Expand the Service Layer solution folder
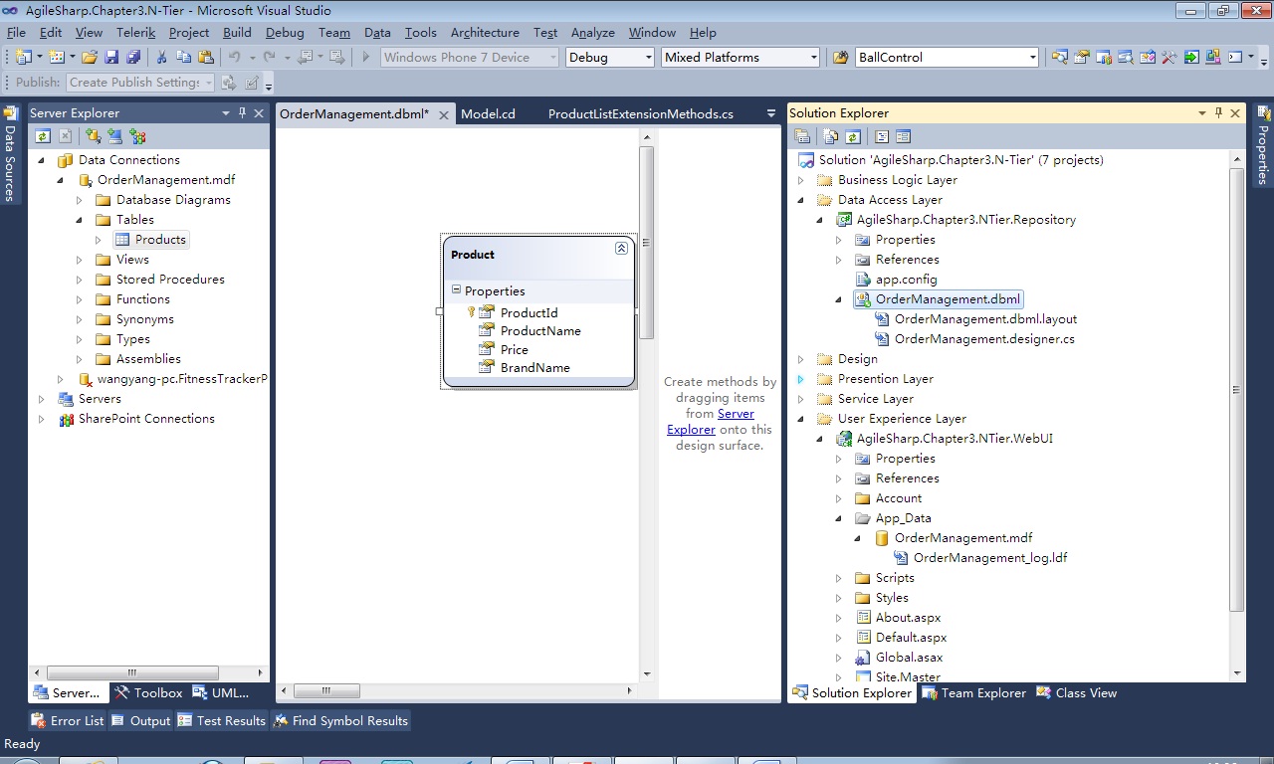This screenshot has width=1274, height=764. point(801,399)
